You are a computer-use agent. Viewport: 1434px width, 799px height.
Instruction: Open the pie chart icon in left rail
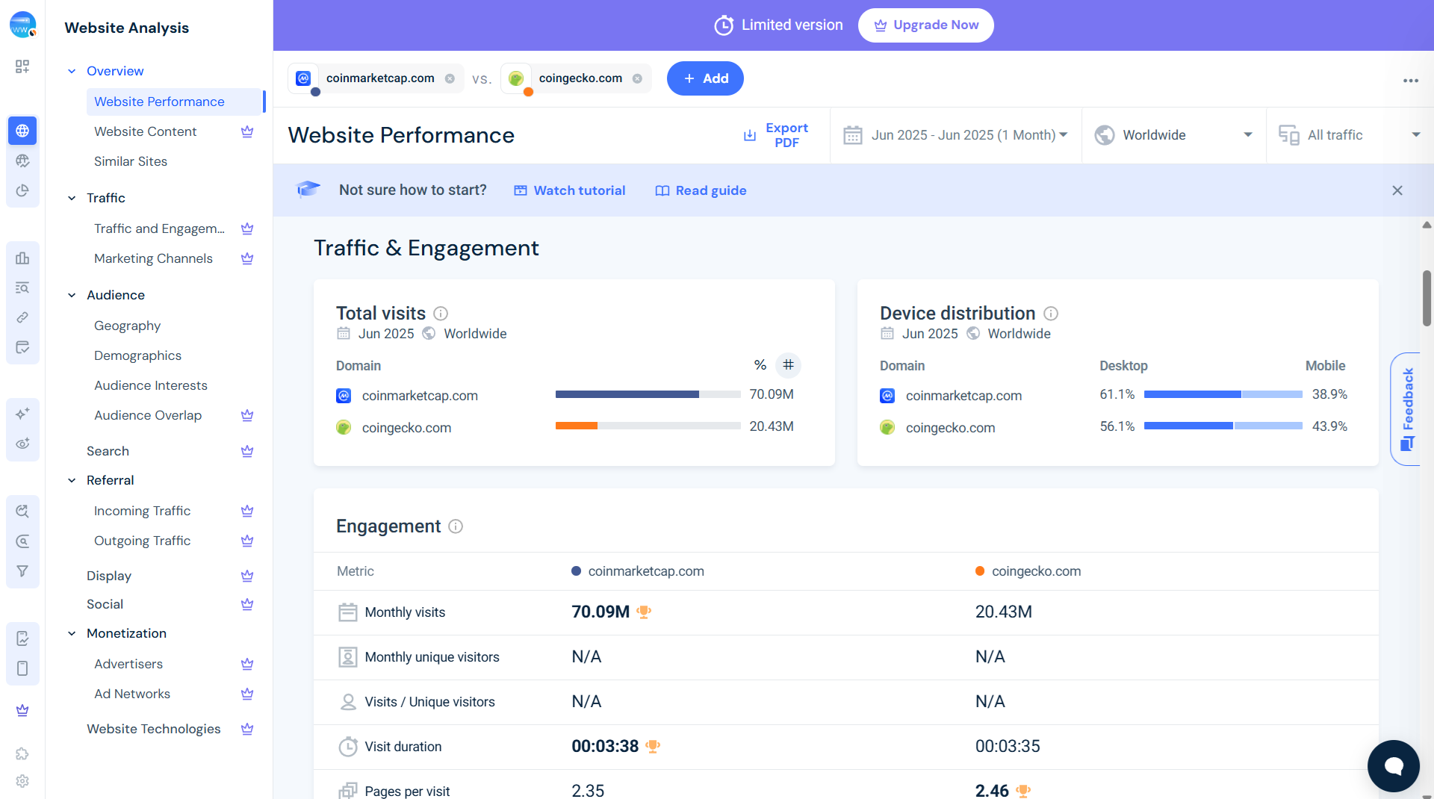pyautogui.click(x=22, y=190)
